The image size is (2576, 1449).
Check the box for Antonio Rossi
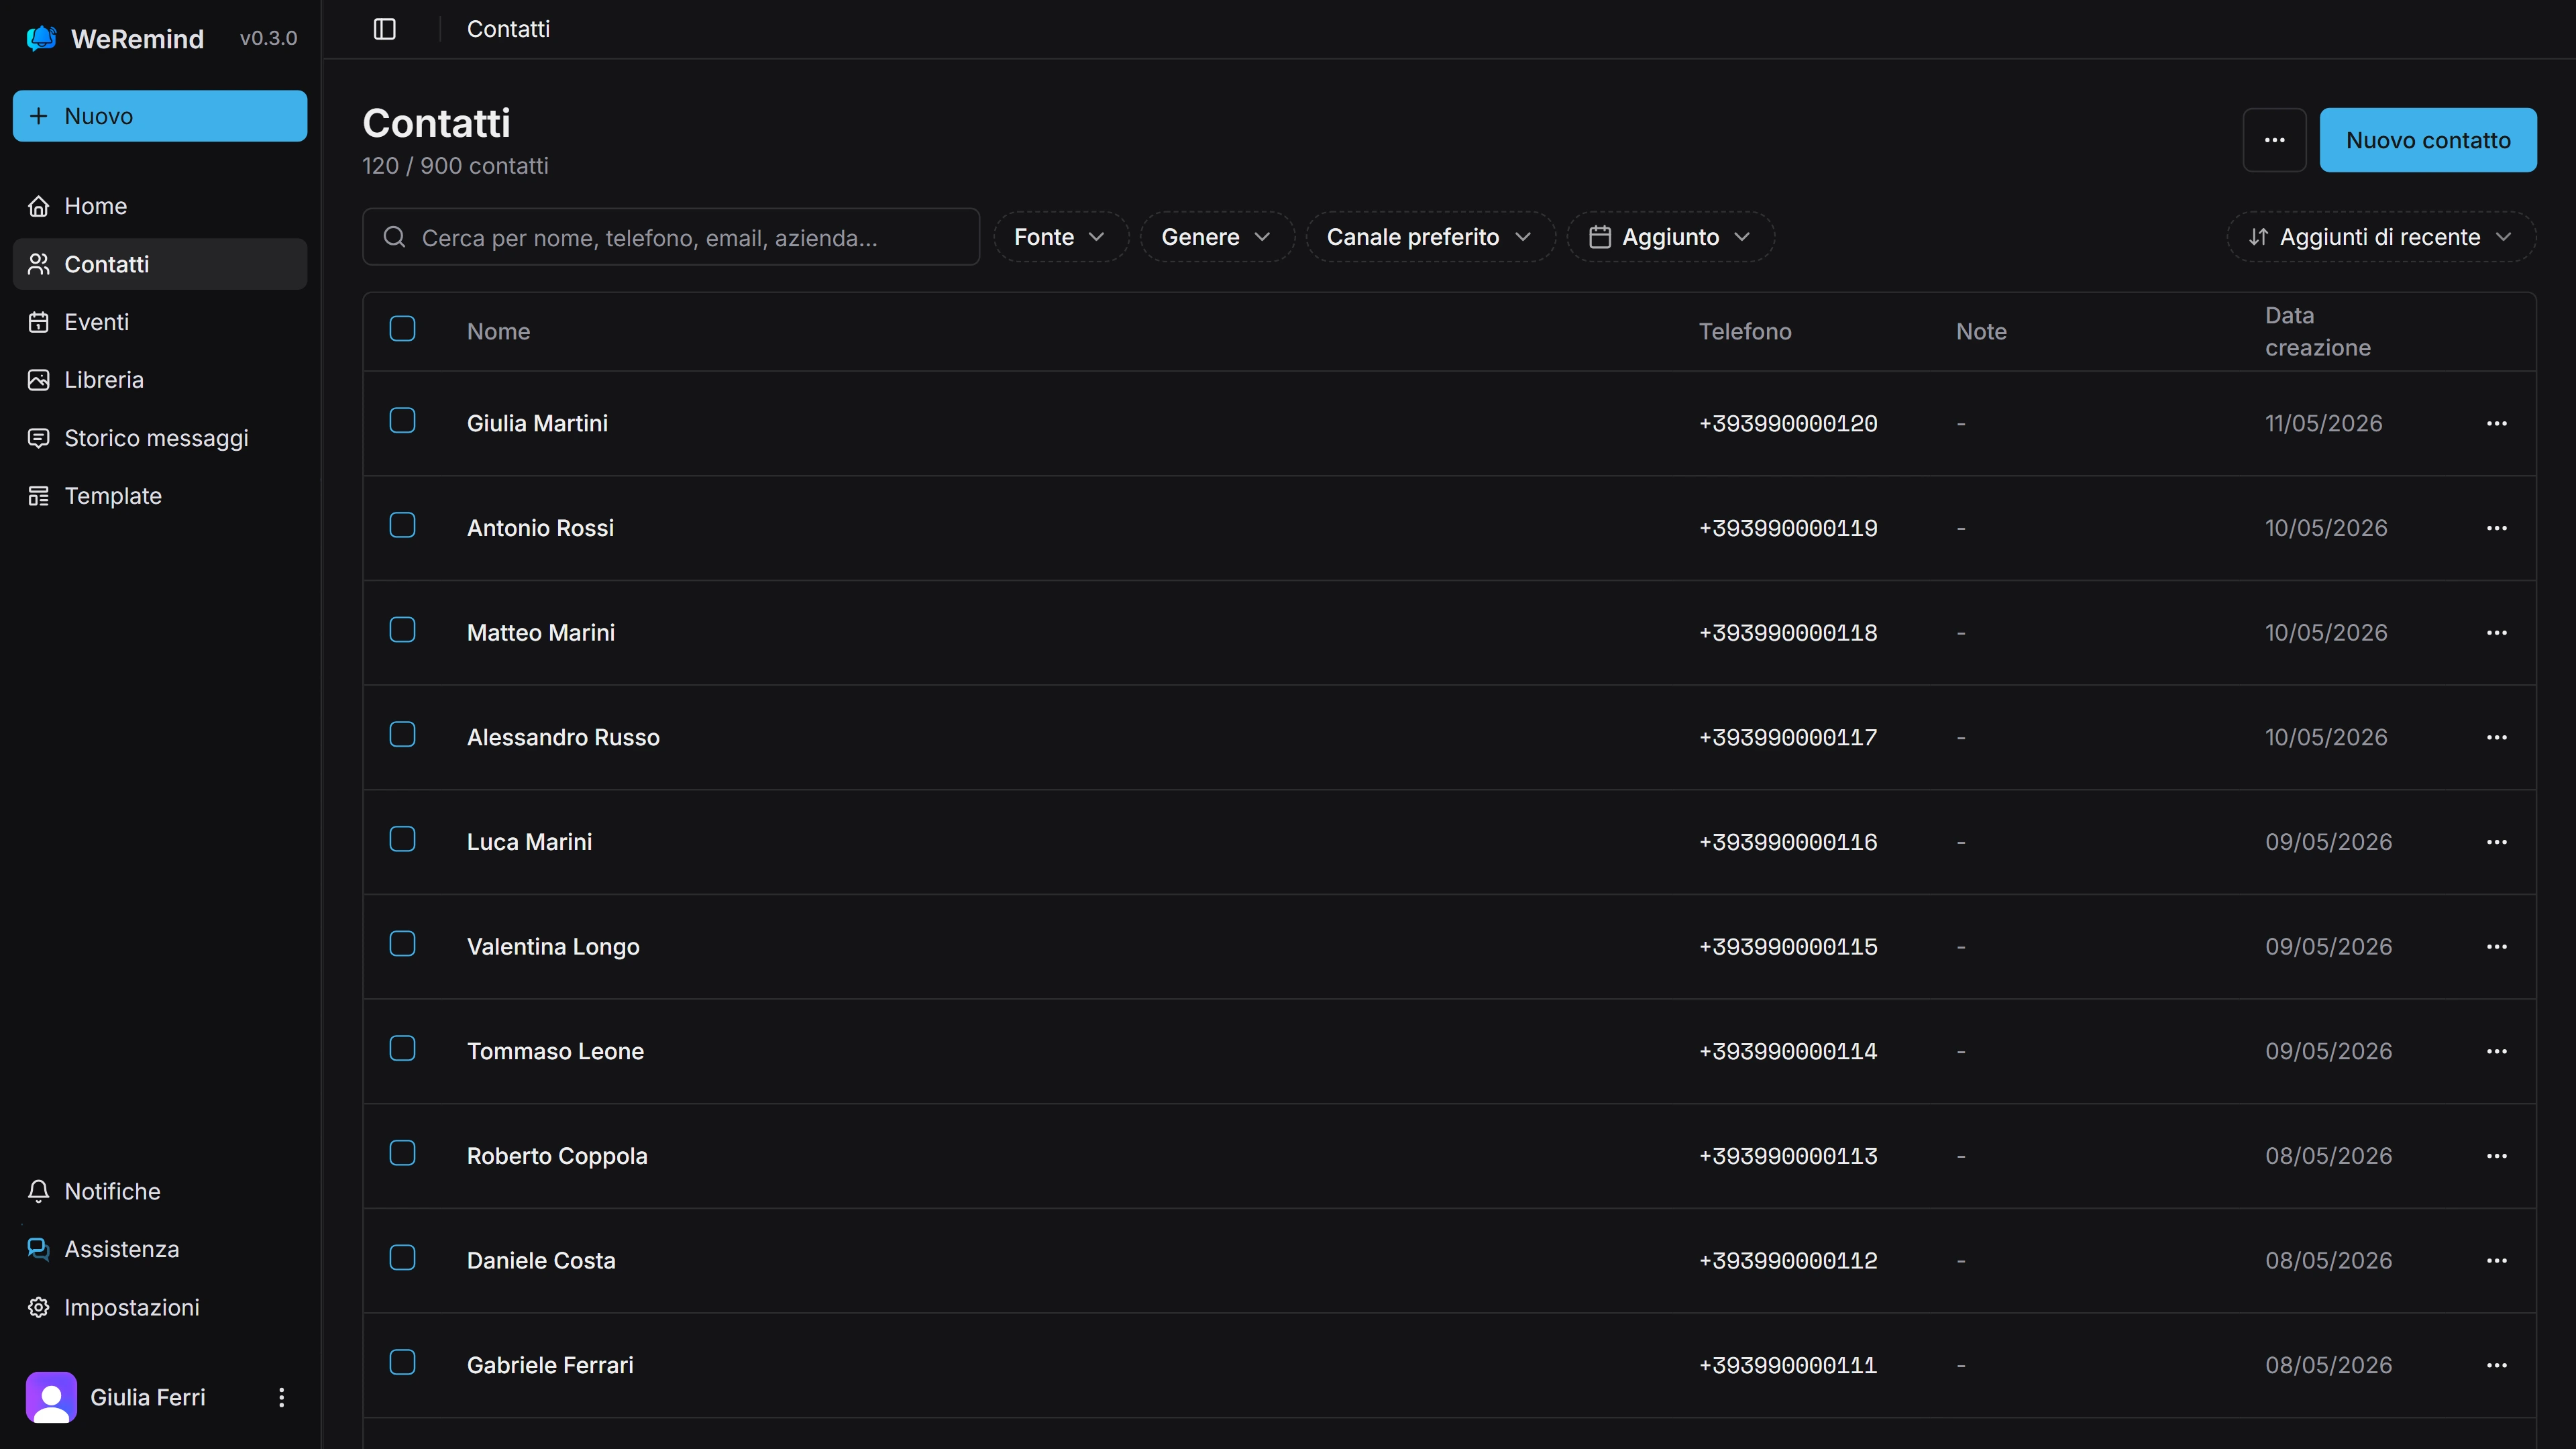click(402, 526)
